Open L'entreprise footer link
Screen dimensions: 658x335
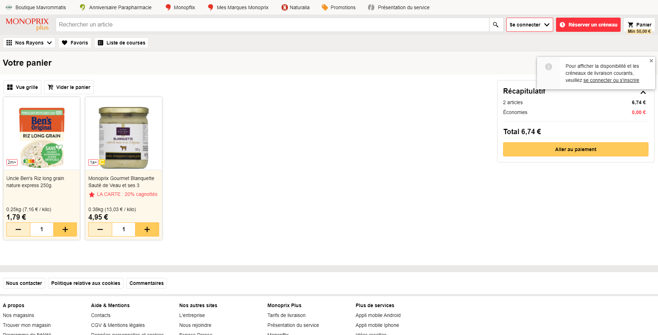[x=192, y=315]
